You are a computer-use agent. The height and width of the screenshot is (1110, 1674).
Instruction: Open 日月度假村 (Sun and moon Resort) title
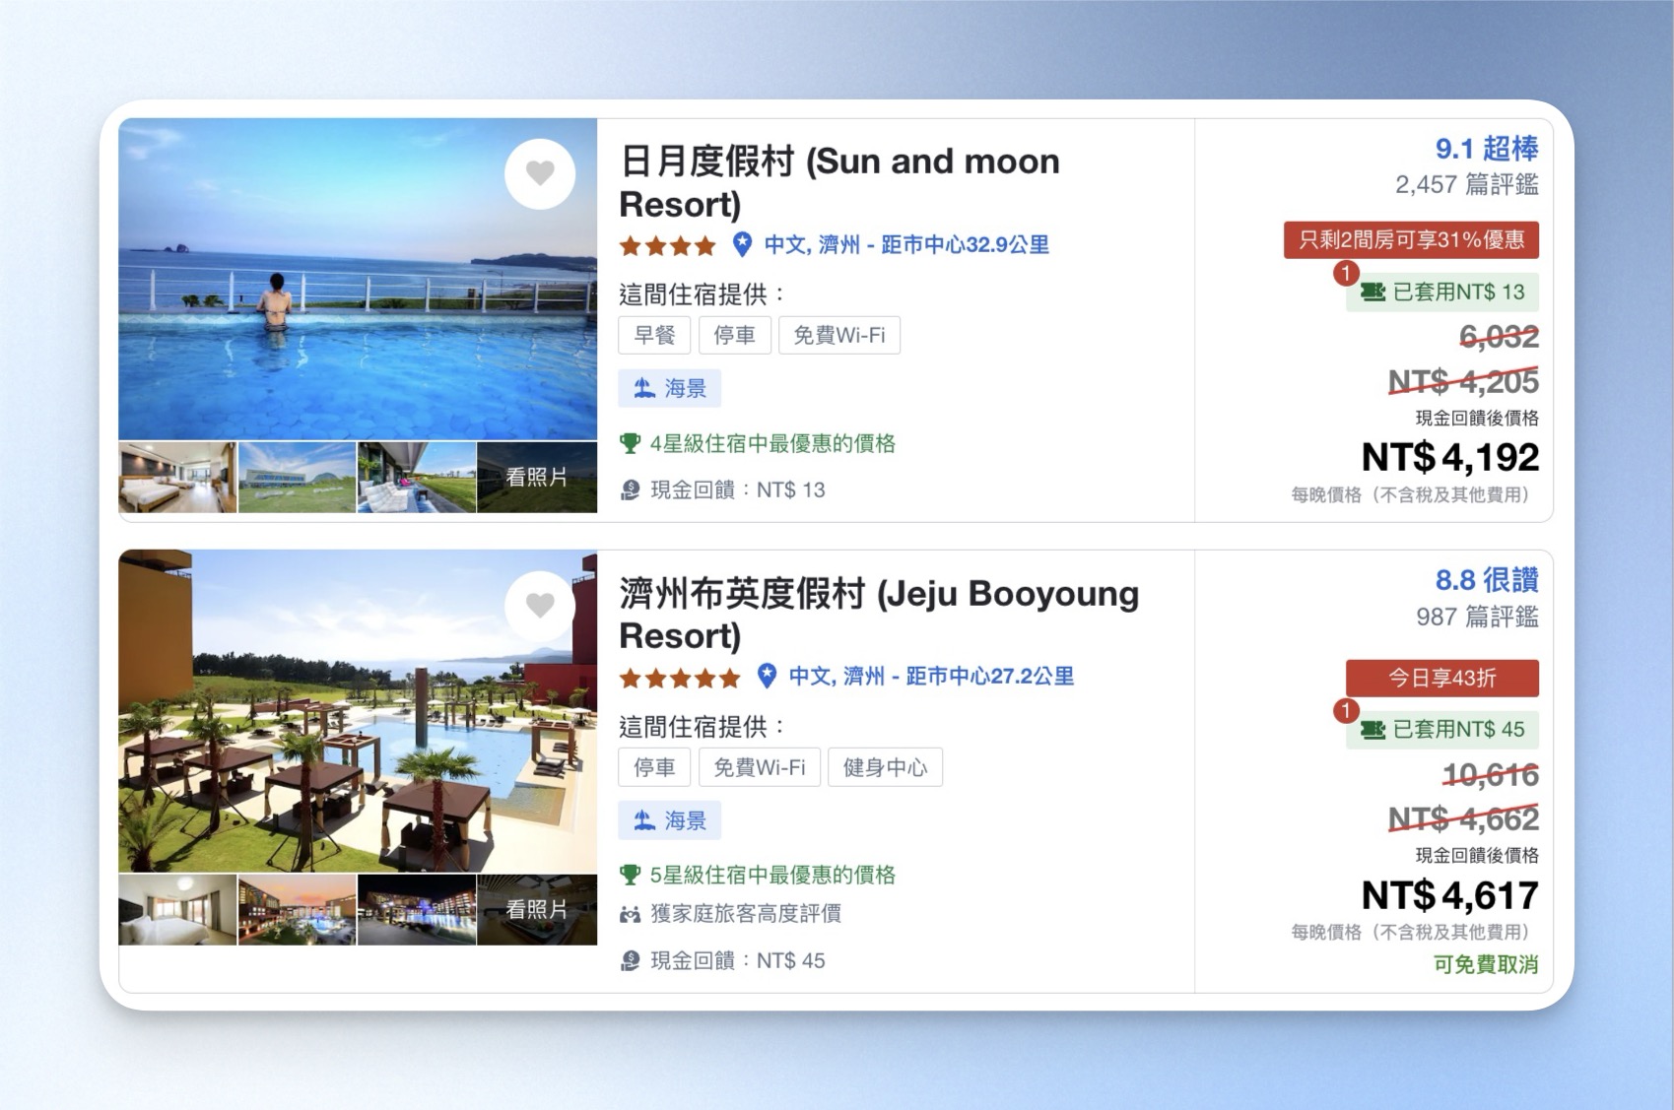839,182
